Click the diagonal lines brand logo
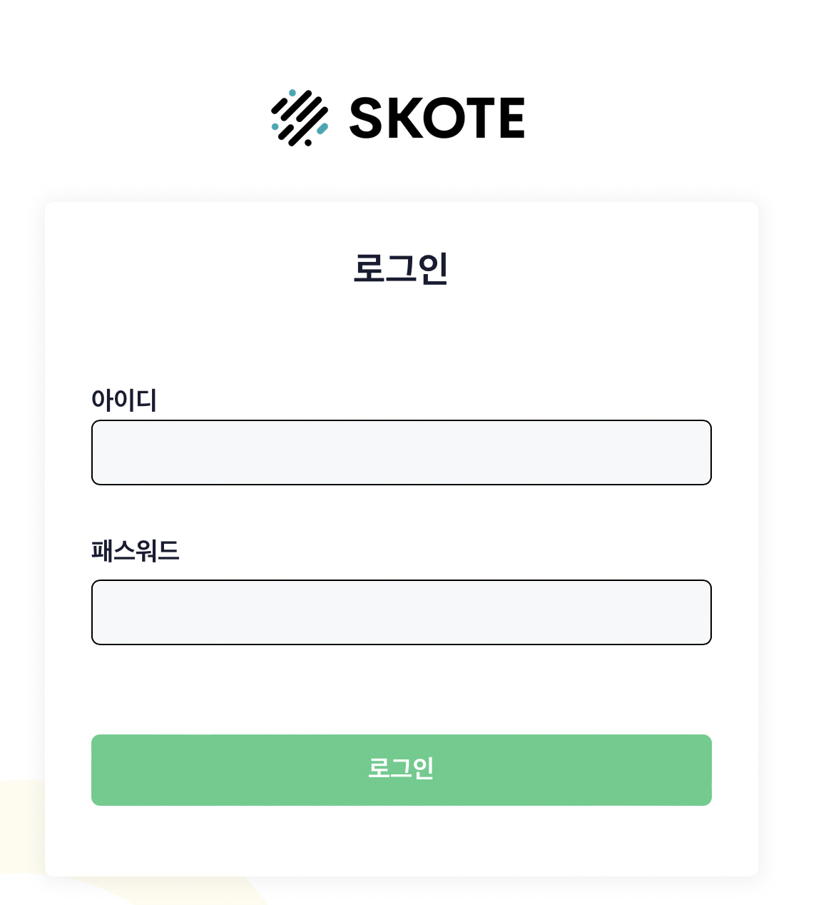The height and width of the screenshot is (905, 816). (x=300, y=118)
